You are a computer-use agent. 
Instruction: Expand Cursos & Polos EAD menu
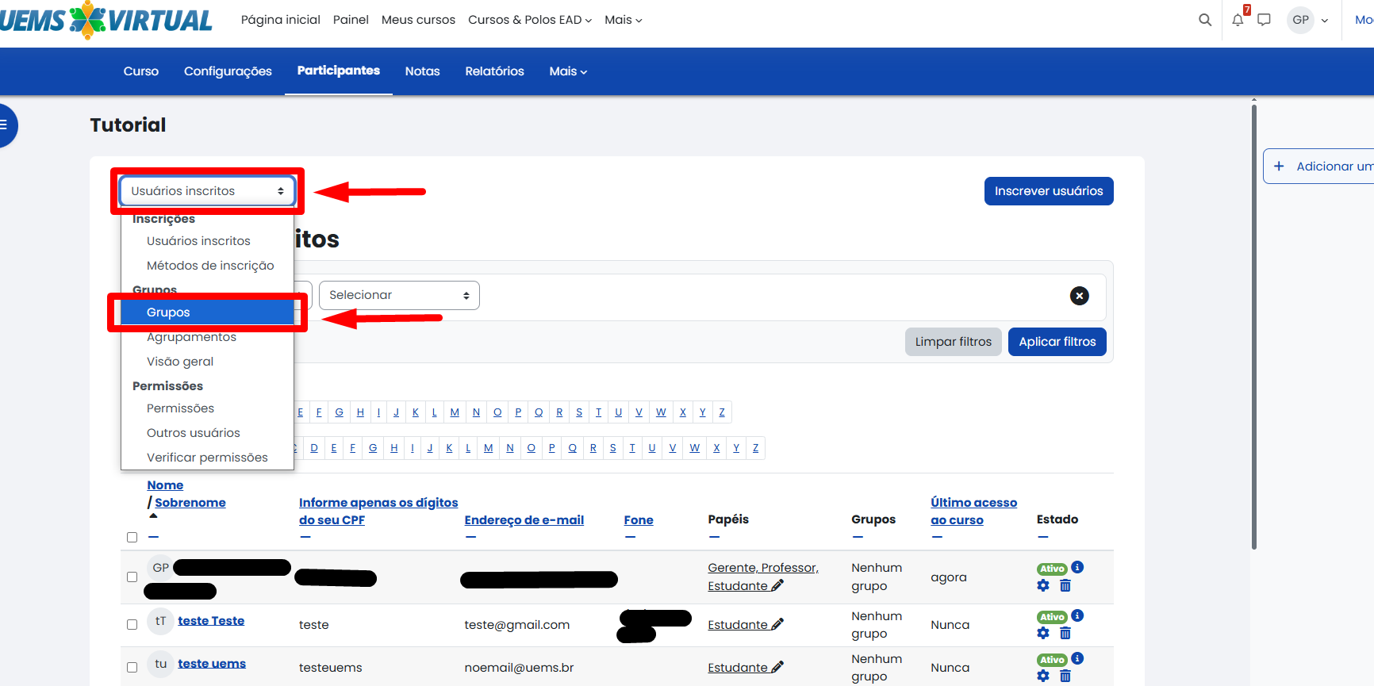(x=529, y=20)
